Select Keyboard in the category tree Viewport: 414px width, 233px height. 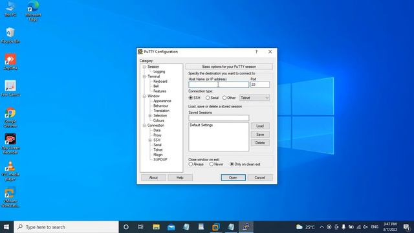[160, 82]
